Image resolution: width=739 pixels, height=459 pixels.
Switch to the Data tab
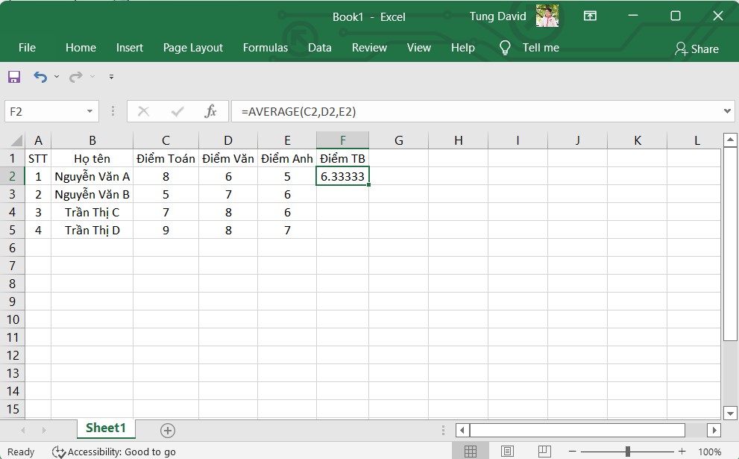[x=320, y=48]
